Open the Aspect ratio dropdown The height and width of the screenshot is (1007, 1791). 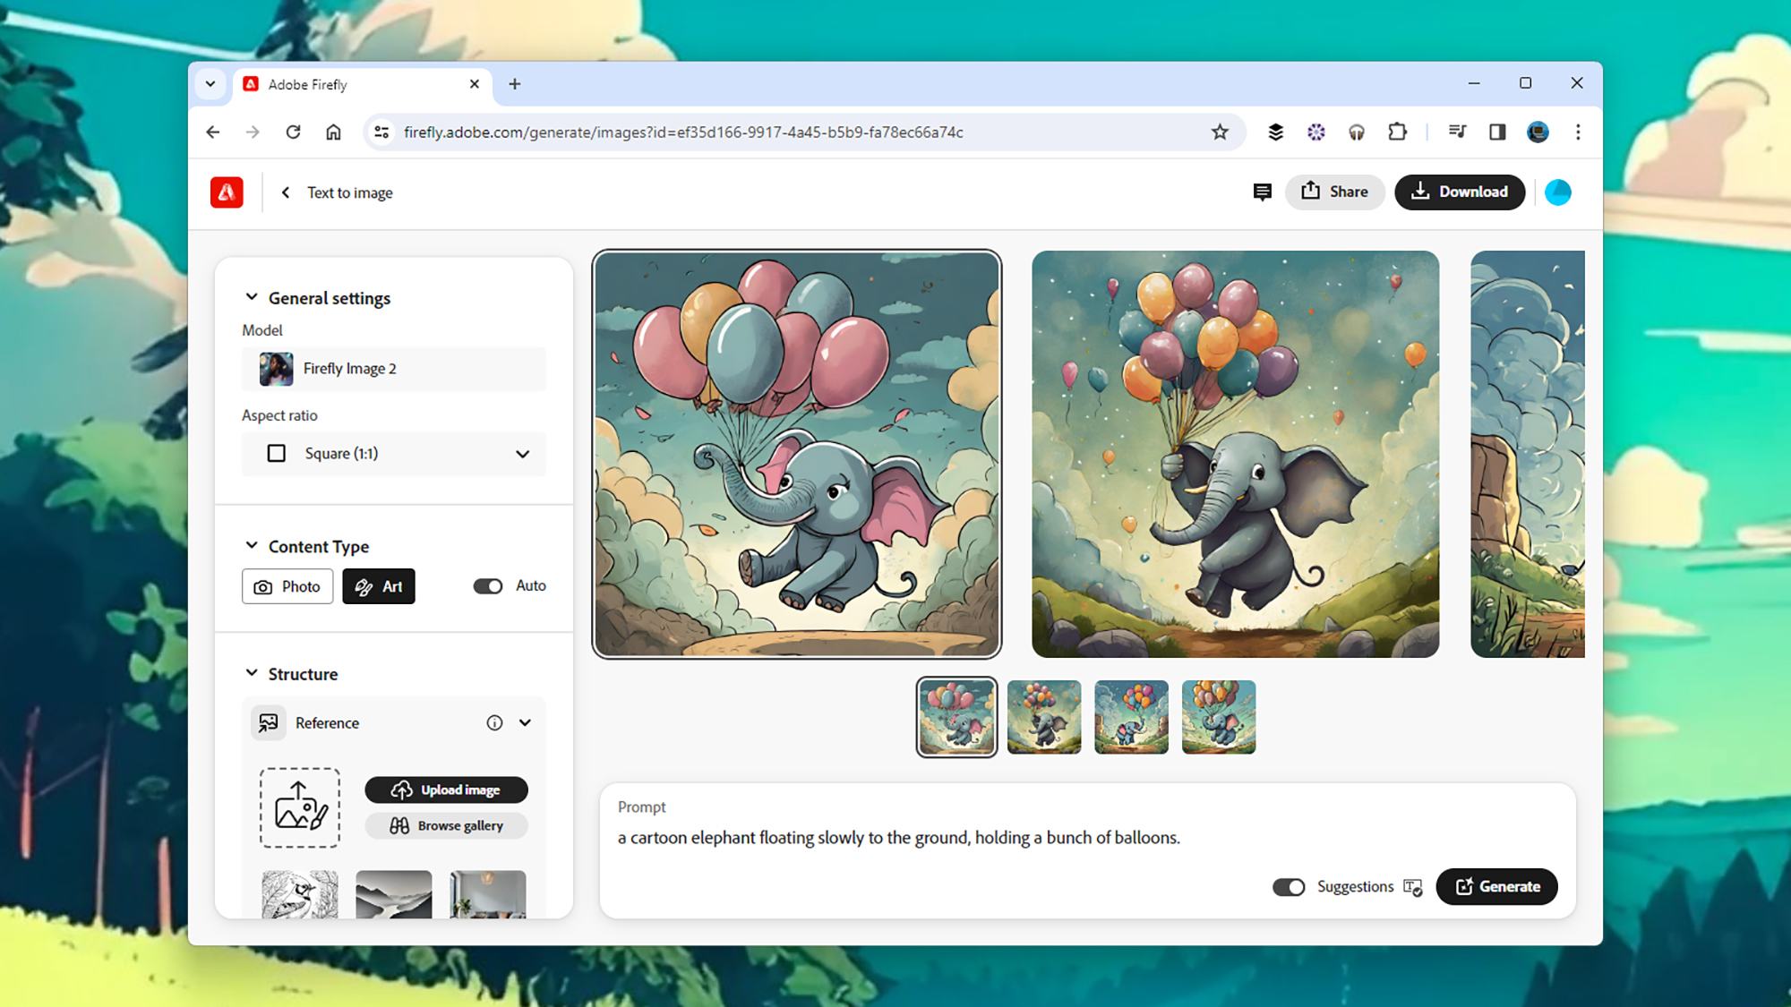[x=522, y=454]
